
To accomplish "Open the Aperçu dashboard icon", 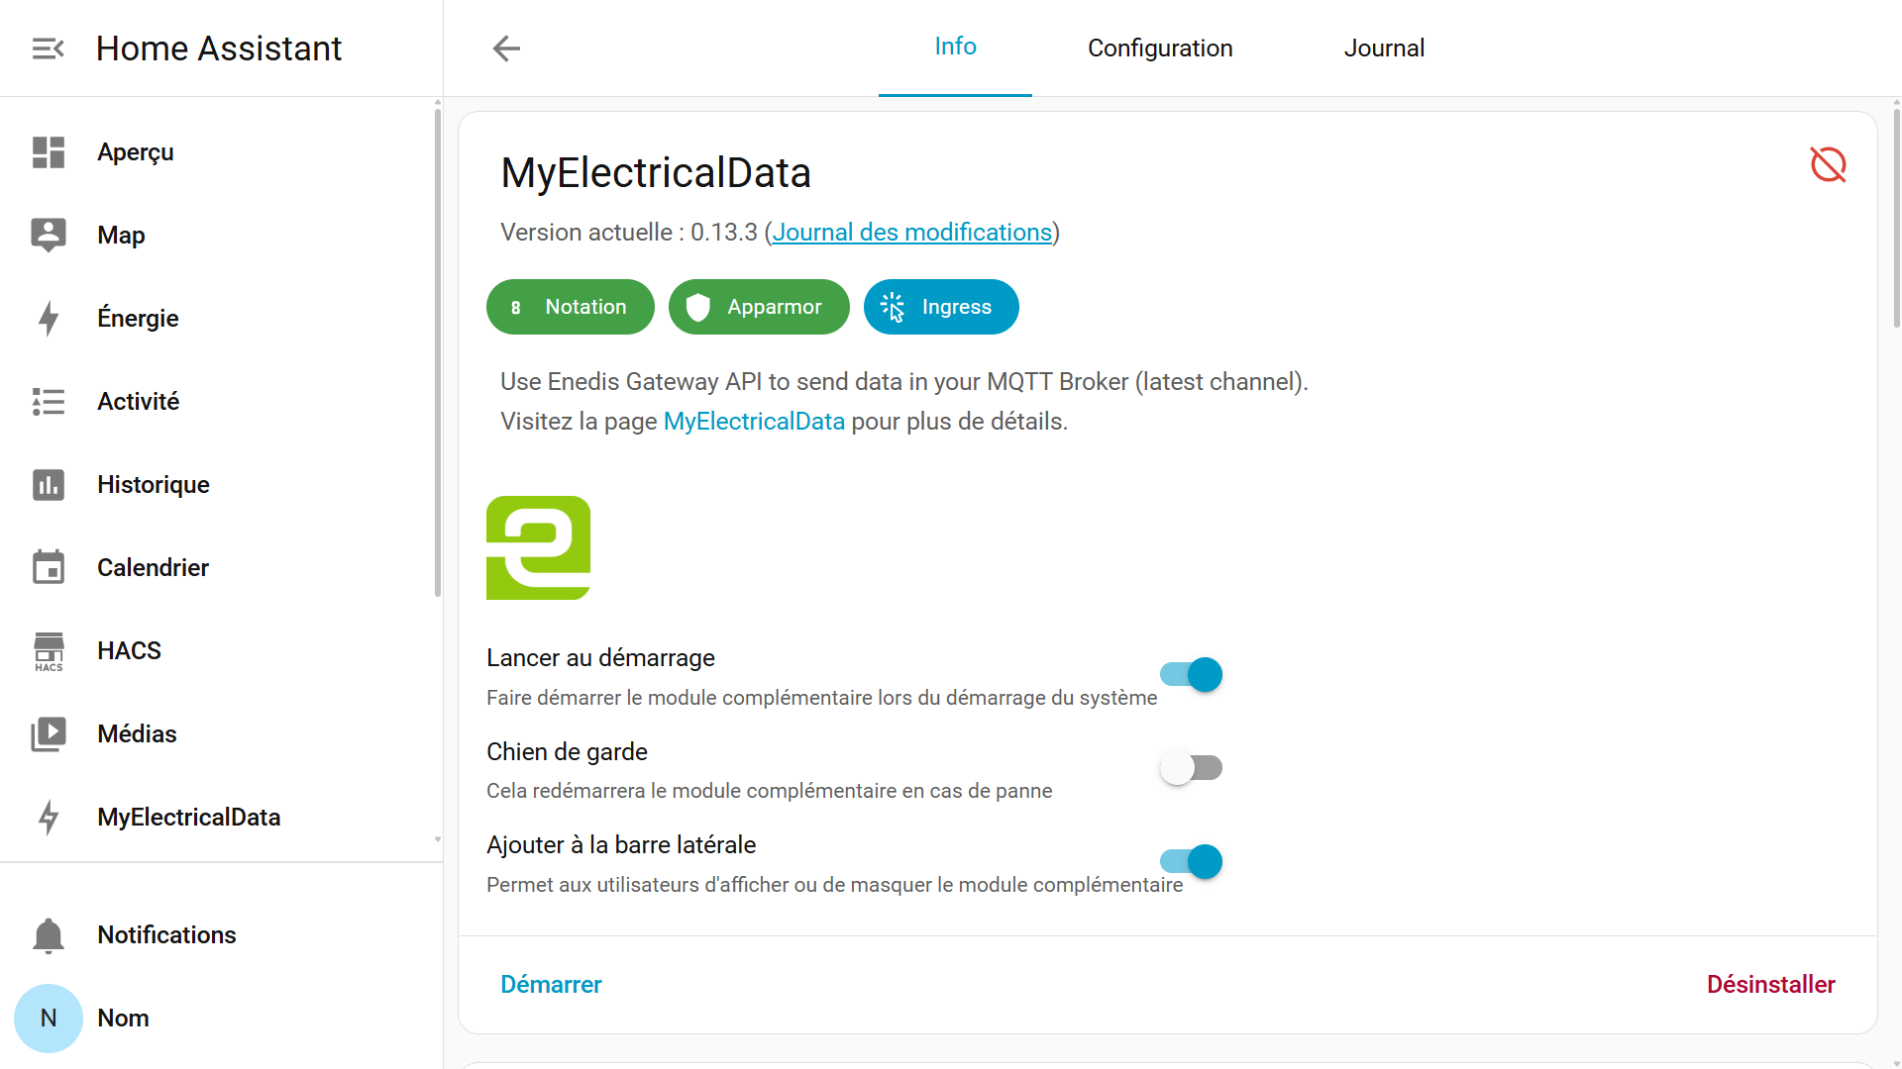I will [49, 152].
